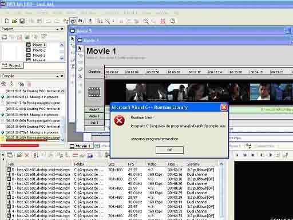This screenshot has height=220, width=293.
Task: Click the binoculars icon in the main toolbar
Action: pyautogui.click(x=81, y=21)
